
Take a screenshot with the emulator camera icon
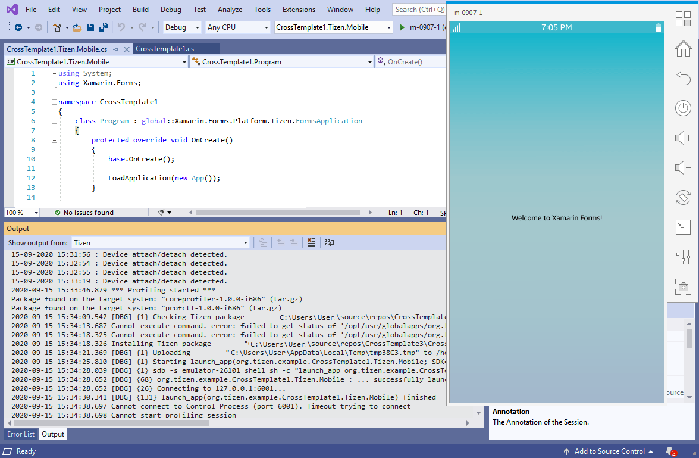[x=682, y=286]
